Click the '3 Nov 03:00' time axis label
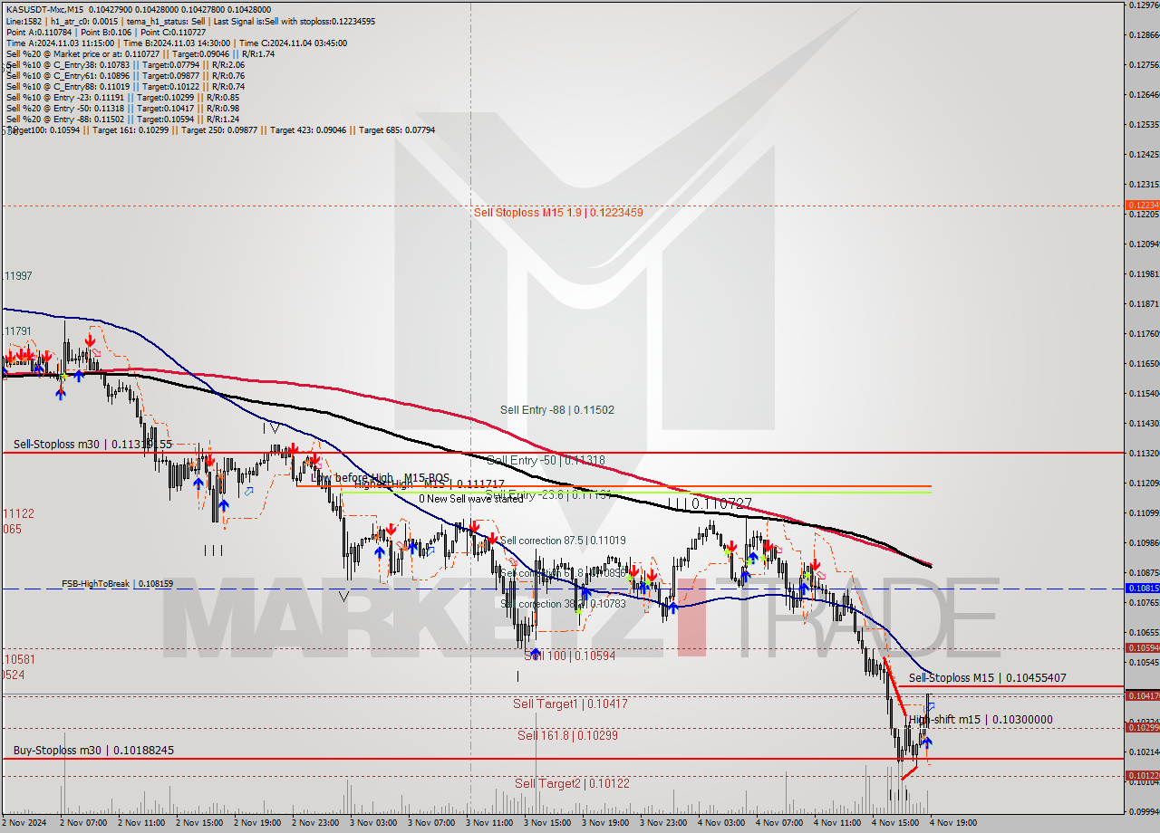Image resolution: width=1160 pixels, height=833 pixels. point(373,823)
